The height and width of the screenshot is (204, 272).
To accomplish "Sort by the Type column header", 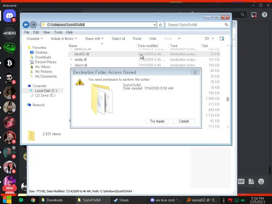I will click(x=184, y=46).
